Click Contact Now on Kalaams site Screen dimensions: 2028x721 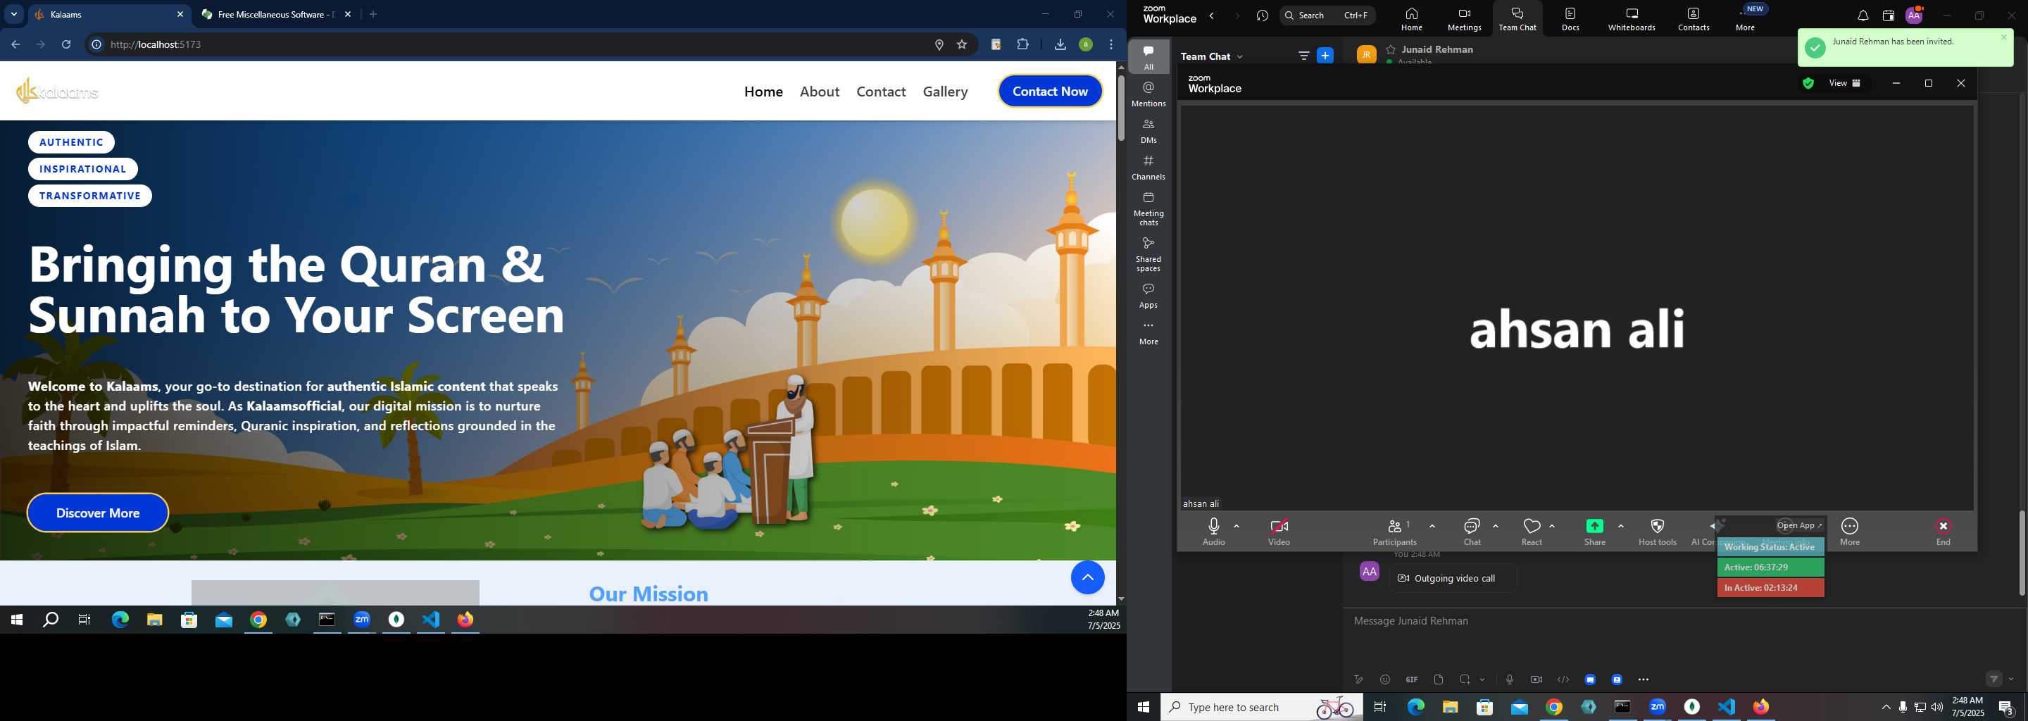pos(1050,92)
